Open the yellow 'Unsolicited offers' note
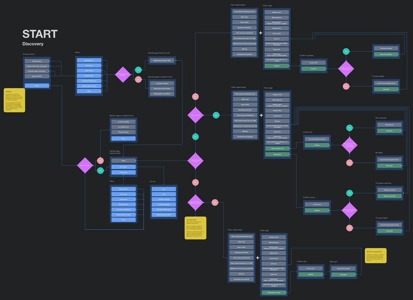Screen dimensions: 413x300 point(195,228)
